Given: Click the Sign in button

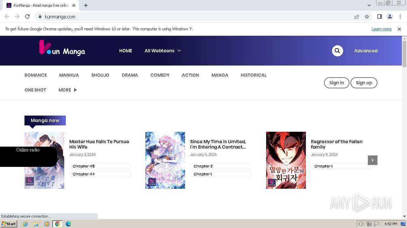Looking at the screenshot, I should click(x=336, y=83).
